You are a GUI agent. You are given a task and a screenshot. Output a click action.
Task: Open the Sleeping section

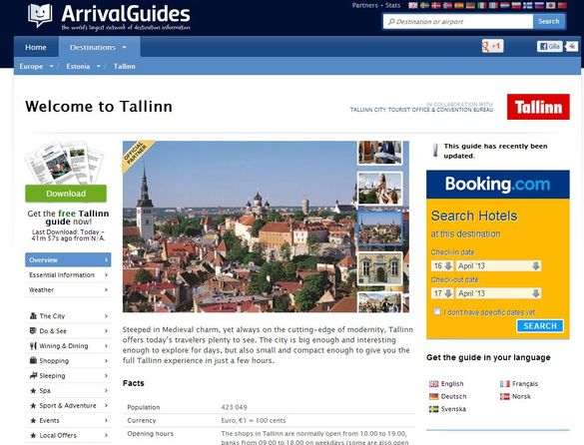click(x=68, y=375)
